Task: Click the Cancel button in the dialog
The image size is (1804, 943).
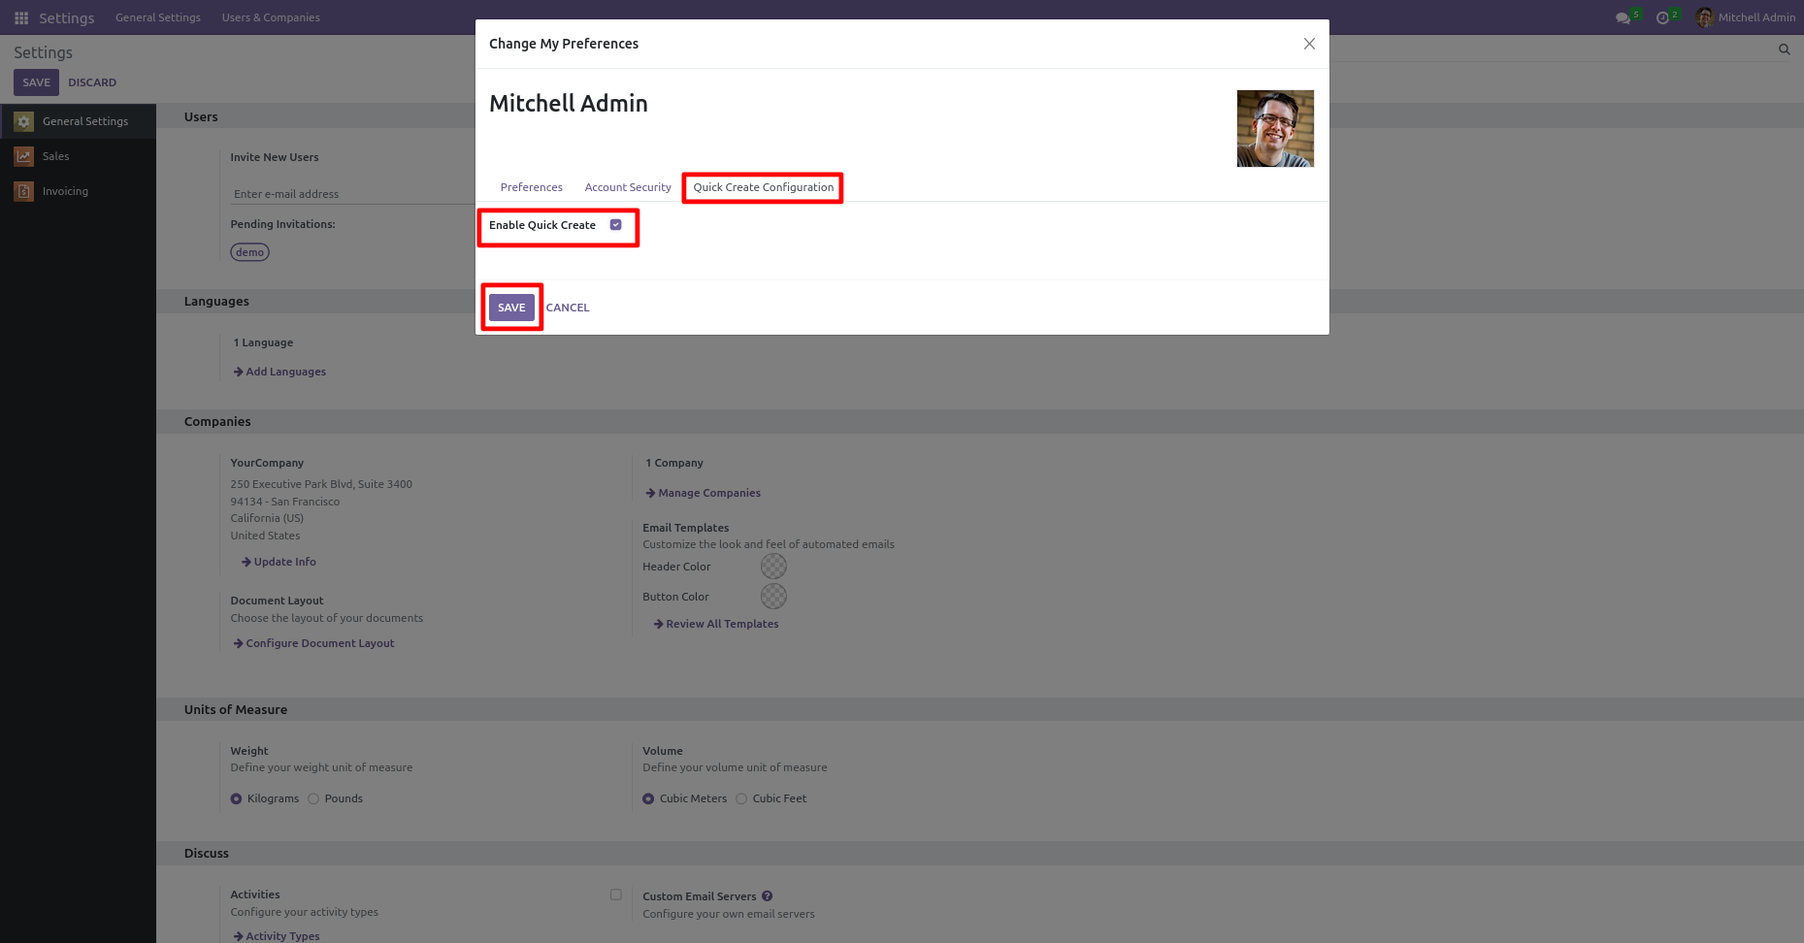Action: click(568, 308)
